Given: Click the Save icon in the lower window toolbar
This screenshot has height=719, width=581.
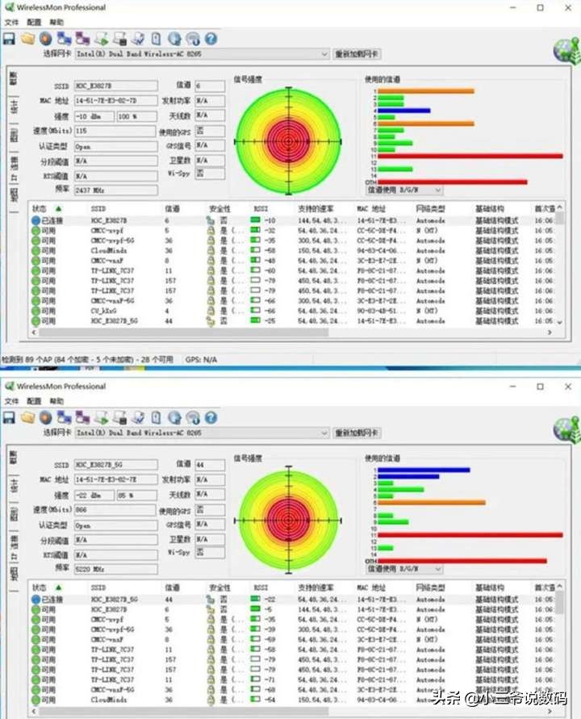Looking at the screenshot, I should pos(9,418).
